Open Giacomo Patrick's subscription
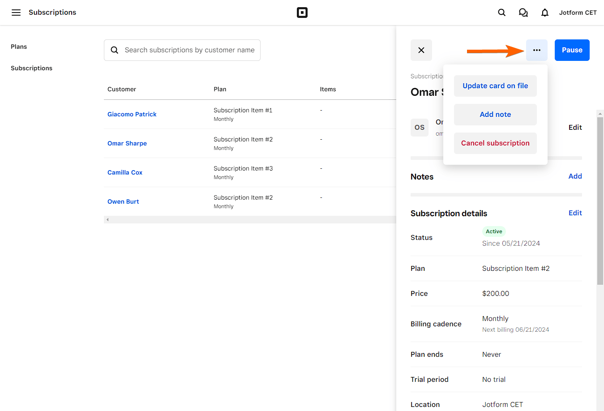 click(132, 114)
